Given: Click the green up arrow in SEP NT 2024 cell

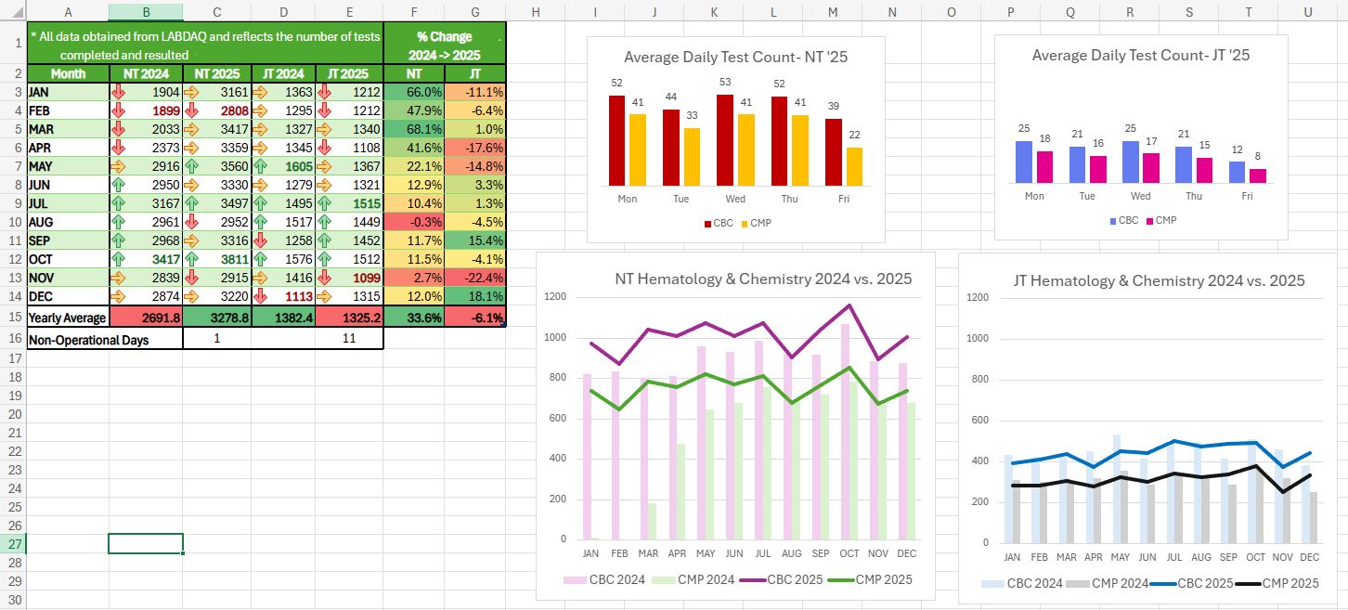Looking at the screenshot, I should tap(118, 242).
